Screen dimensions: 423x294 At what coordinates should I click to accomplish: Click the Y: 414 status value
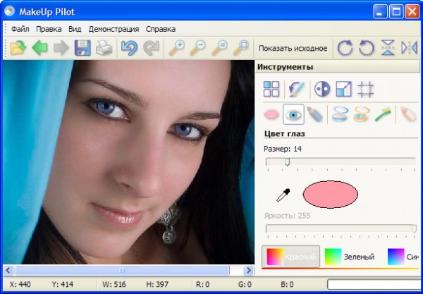62,285
